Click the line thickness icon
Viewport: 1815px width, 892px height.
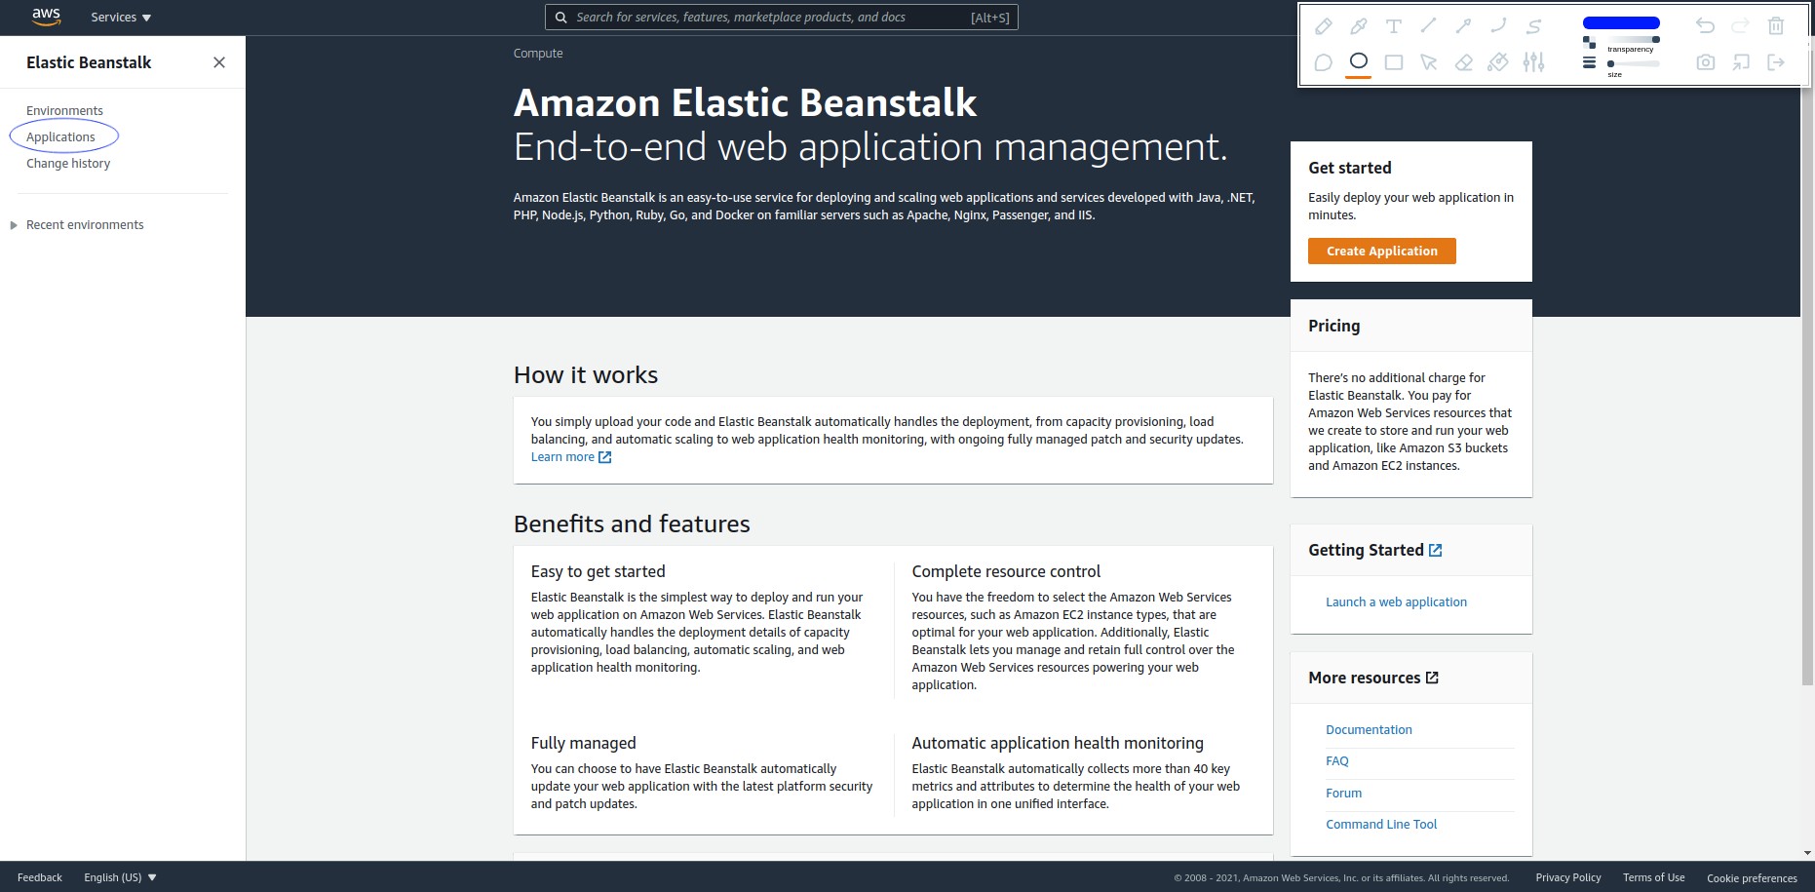coord(1589,62)
